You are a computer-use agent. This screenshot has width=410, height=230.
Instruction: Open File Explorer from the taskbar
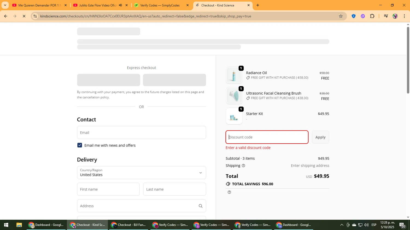[19, 225]
